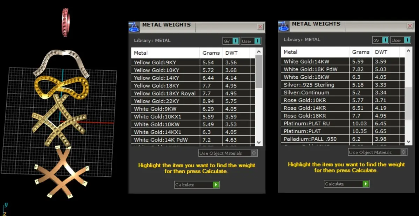Screen dimensions: 419x216
Task: Select the White Gold:10KW row
Action: [193, 124]
